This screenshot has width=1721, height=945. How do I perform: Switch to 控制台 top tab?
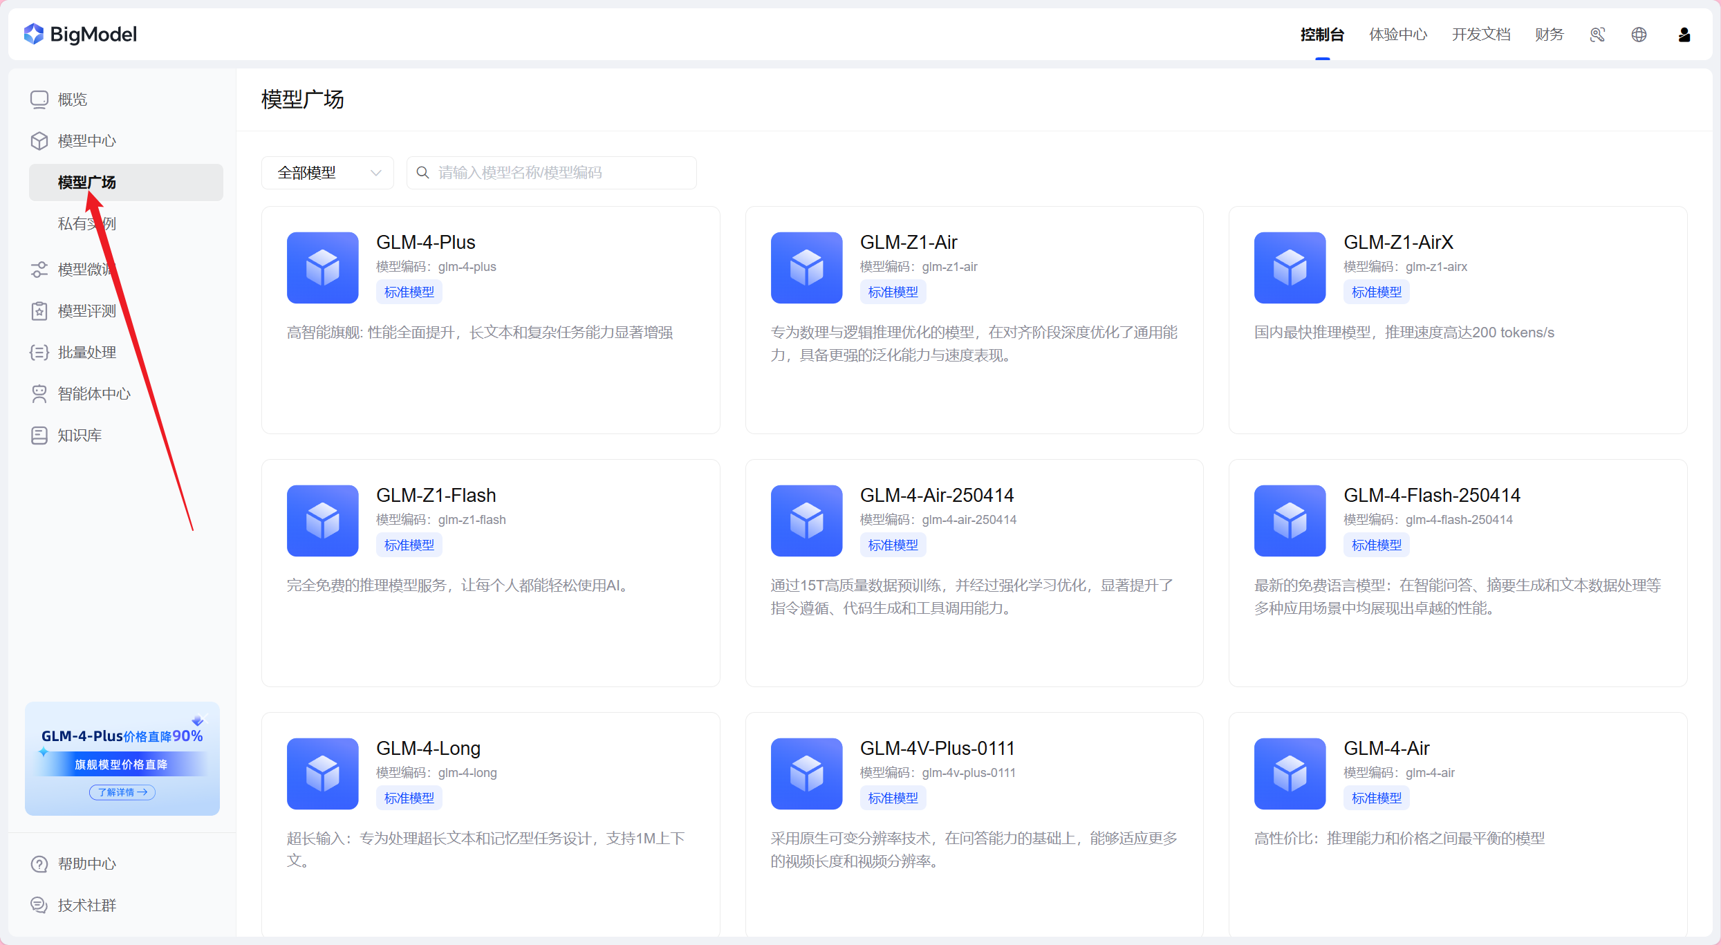click(x=1322, y=35)
